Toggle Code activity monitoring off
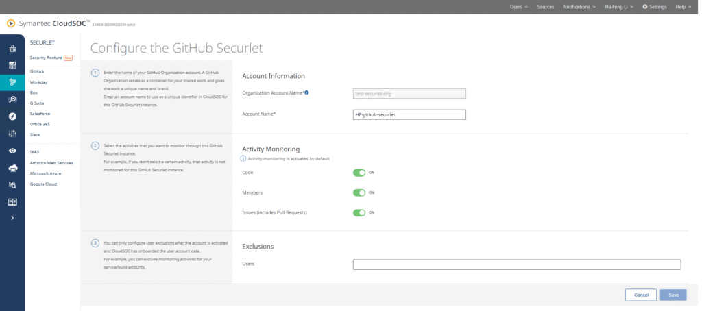Image resolution: width=702 pixels, height=311 pixels. pos(359,173)
